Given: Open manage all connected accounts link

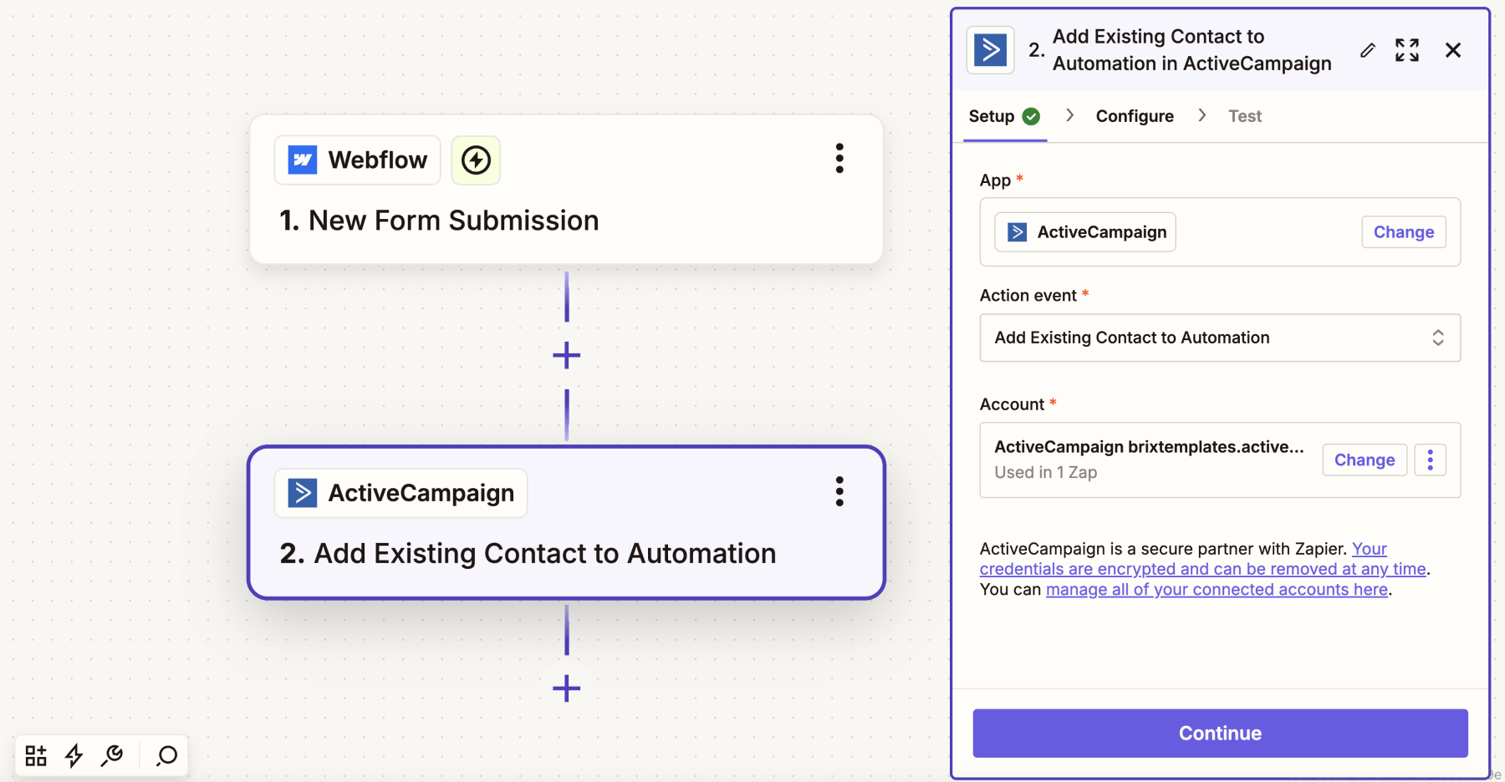Looking at the screenshot, I should pyautogui.click(x=1217, y=589).
